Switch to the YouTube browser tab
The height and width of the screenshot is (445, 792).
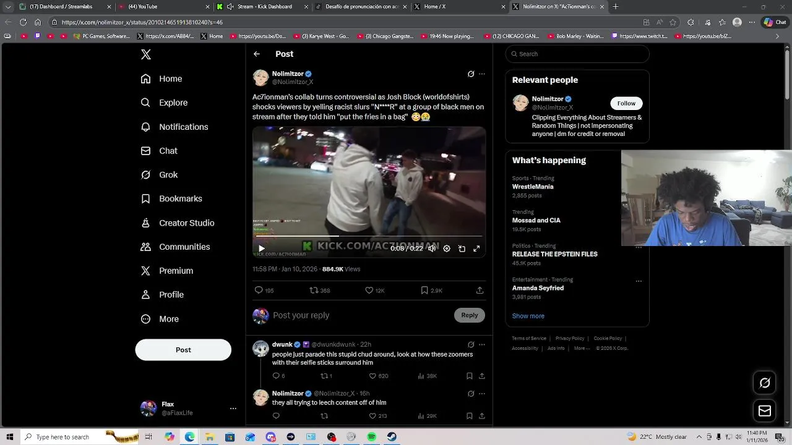click(164, 7)
